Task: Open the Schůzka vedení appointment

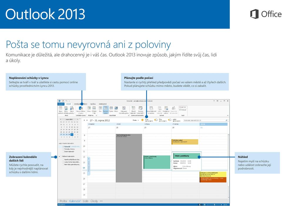Action: pyautogui.click(x=185, y=142)
